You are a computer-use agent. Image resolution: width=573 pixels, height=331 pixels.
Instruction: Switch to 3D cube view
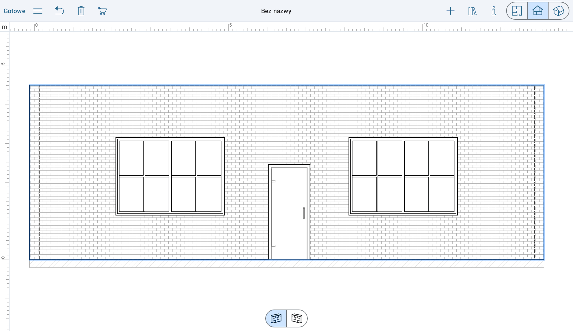point(558,11)
